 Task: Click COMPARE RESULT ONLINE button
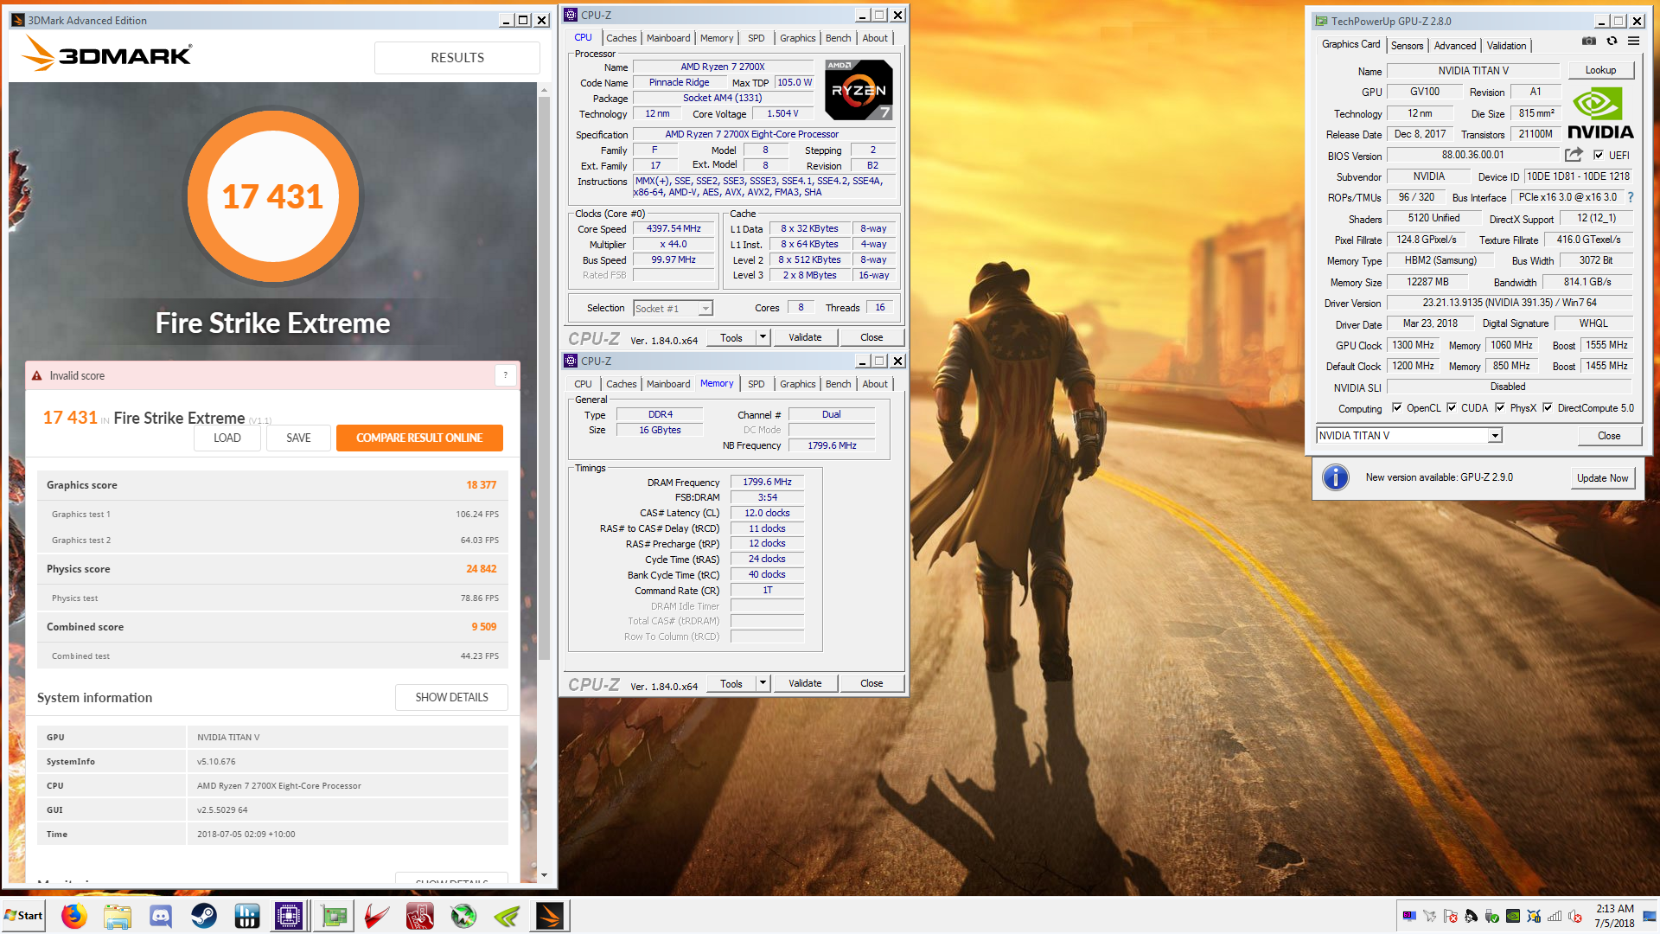[x=419, y=438]
